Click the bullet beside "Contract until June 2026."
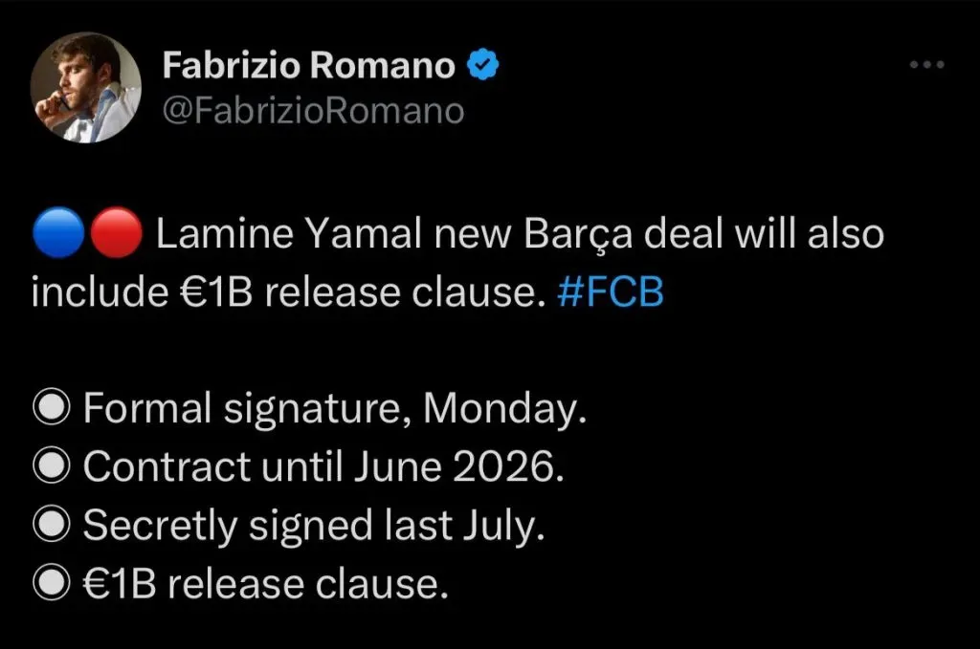This screenshot has width=980, height=649. [52, 468]
